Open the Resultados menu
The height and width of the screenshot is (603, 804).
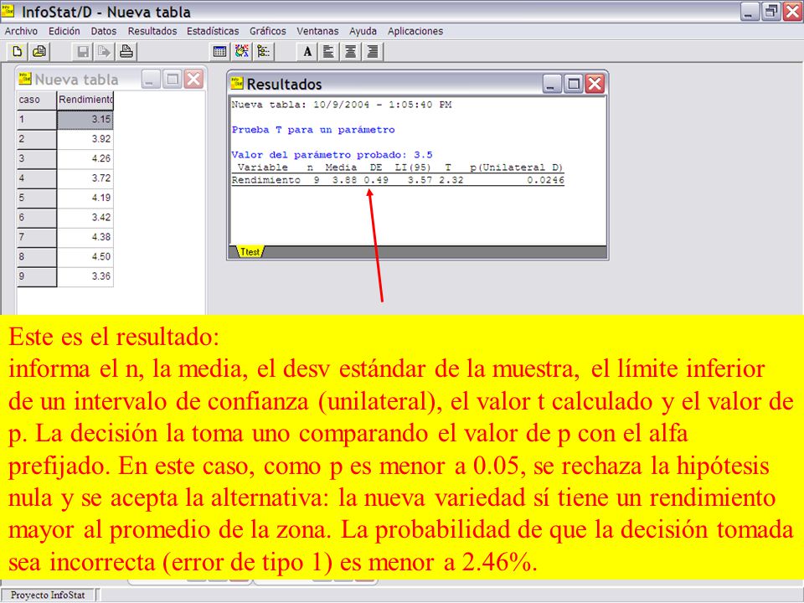click(x=152, y=31)
